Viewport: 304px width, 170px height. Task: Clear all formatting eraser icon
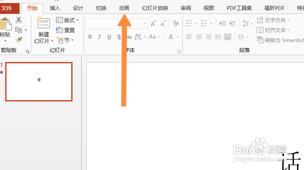pyautogui.click(x=176, y=23)
